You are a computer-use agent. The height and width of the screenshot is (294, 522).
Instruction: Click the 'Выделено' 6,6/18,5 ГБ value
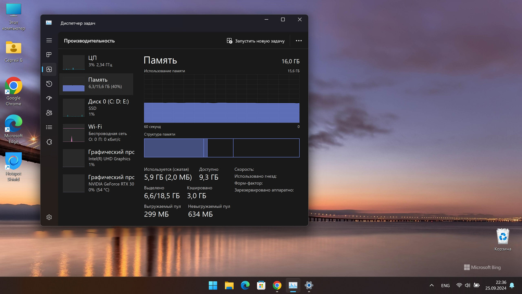pyautogui.click(x=162, y=196)
